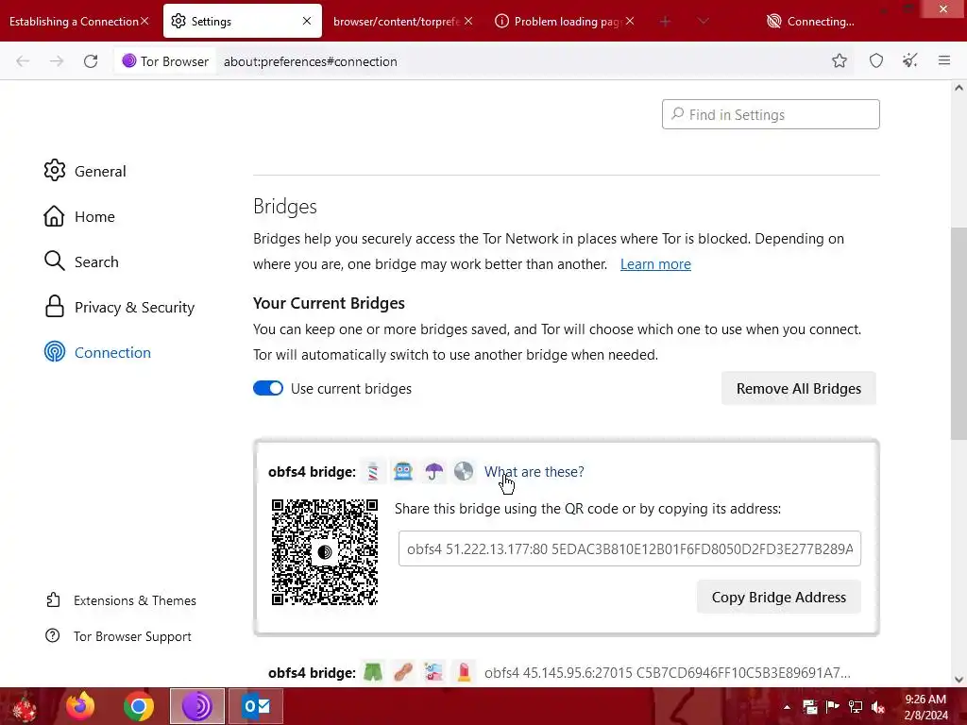Viewport: 967px width, 725px height.
Task: Open Privacy & Security settings
Action: [x=120, y=307]
